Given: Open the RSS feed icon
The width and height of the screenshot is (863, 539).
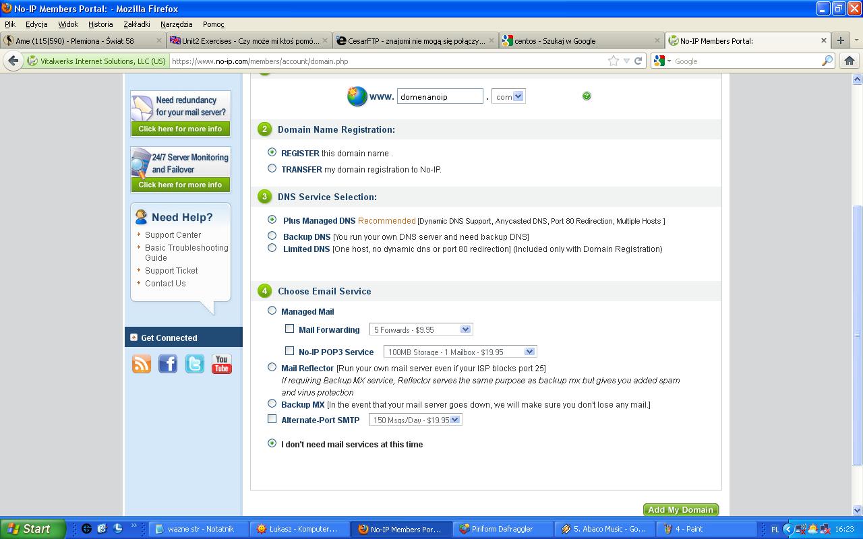Looking at the screenshot, I should click(142, 364).
